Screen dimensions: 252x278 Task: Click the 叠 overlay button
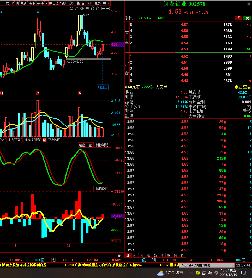click(78, 3)
